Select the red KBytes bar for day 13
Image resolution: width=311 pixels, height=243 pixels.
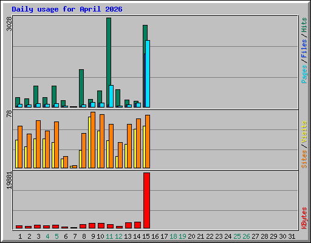coord(128,225)
